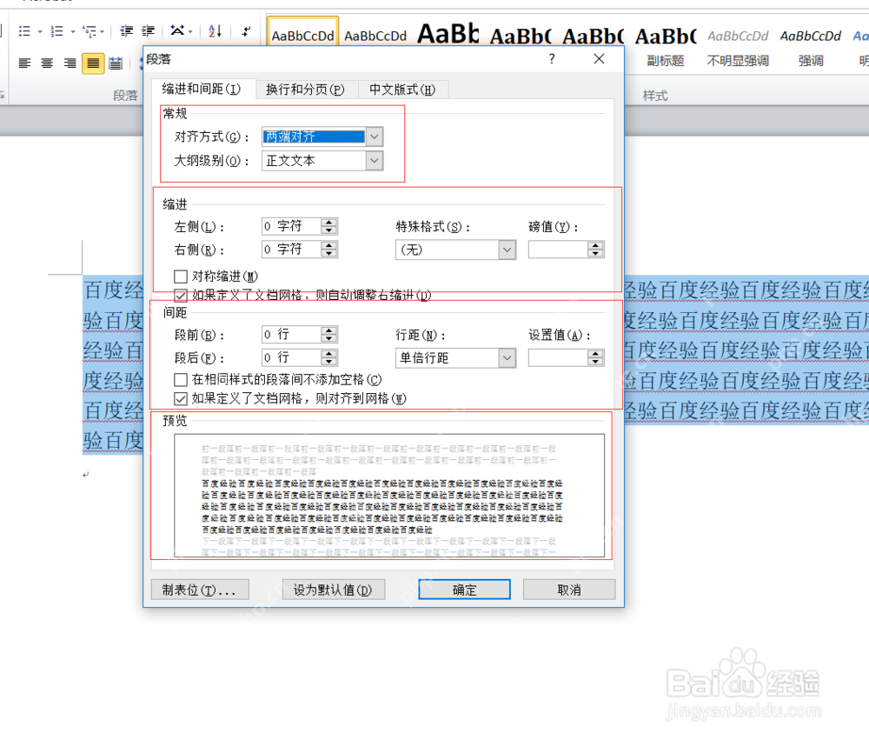Align text left in ribbon
Screen dimensions: 869x740
pos(25,63)
